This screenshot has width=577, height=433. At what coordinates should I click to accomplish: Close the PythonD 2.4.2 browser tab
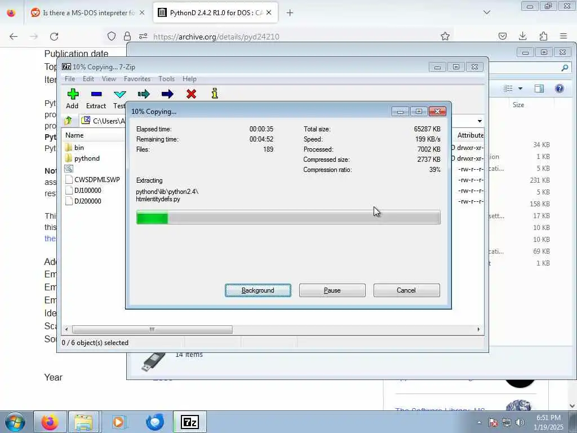tap(269, 12)
